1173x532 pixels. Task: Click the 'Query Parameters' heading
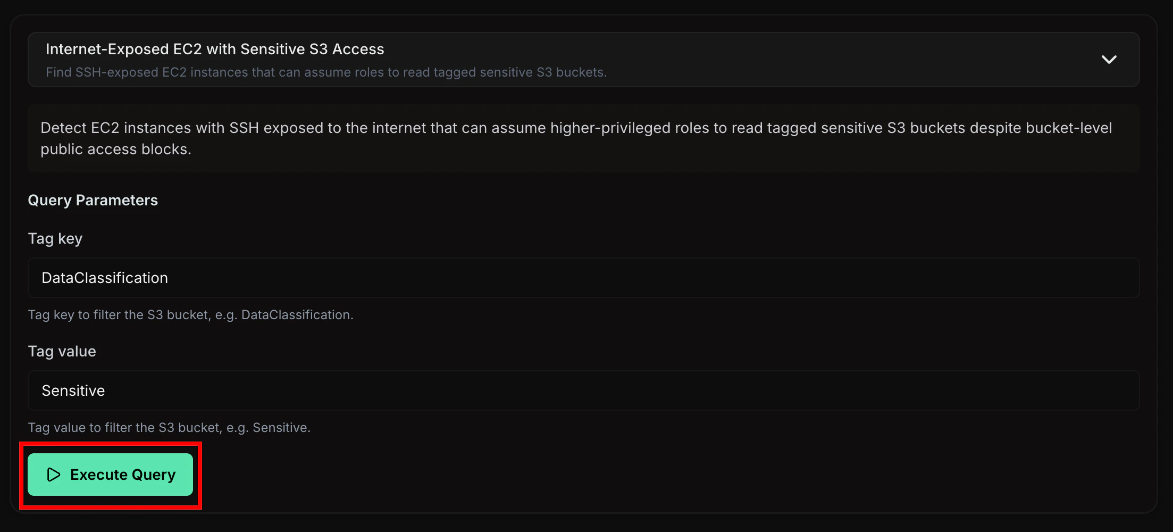[93, 200]
